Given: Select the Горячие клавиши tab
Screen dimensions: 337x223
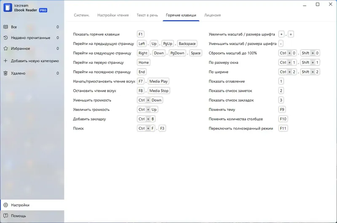Looking at the screenshot, I should [x=181, y=15].
